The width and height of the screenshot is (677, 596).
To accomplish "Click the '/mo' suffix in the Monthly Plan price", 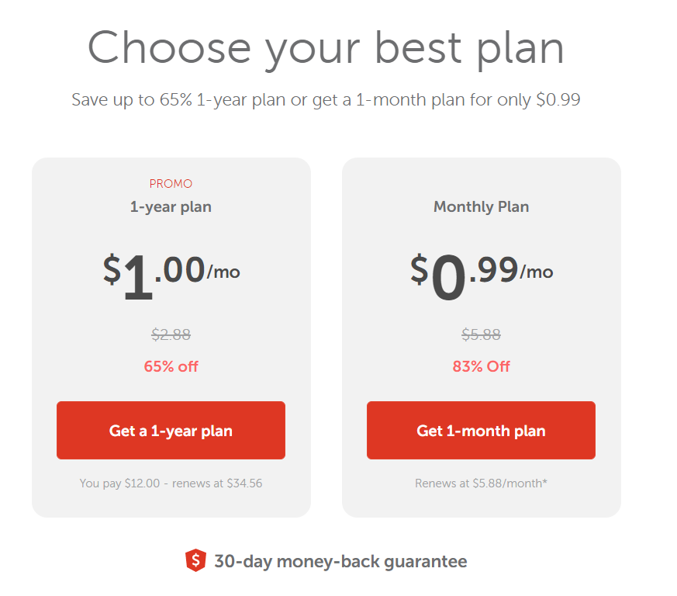I will click(x=536, y=272).
